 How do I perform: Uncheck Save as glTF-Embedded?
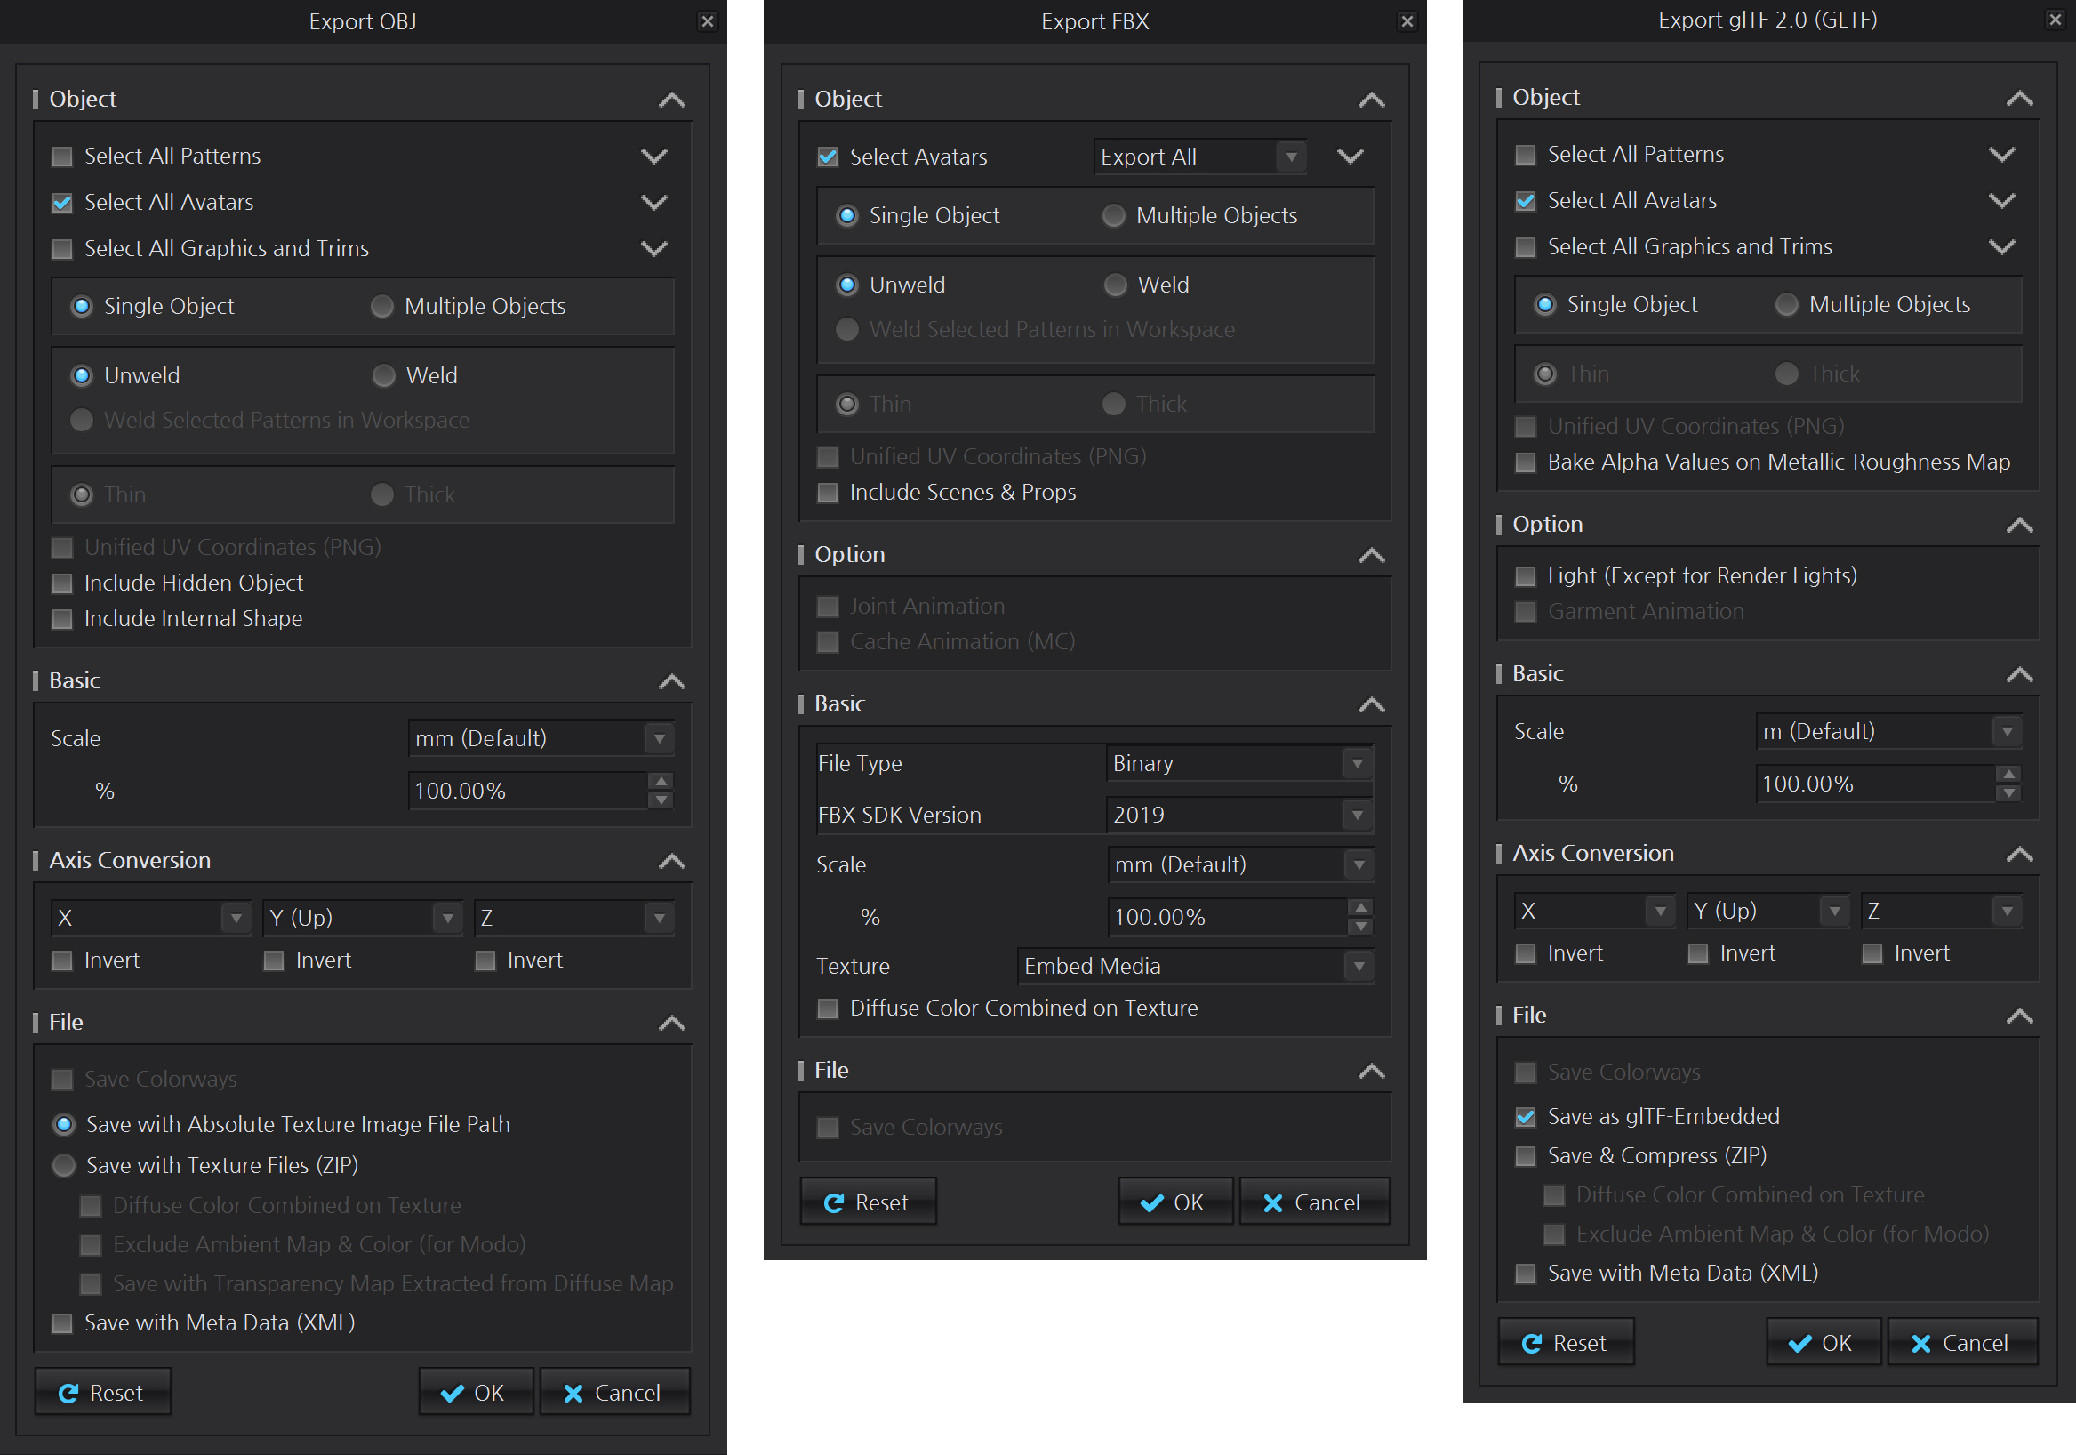[x=1526, y=1117]
